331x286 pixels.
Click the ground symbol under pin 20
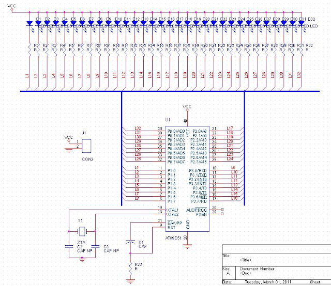tap(187, 246)
